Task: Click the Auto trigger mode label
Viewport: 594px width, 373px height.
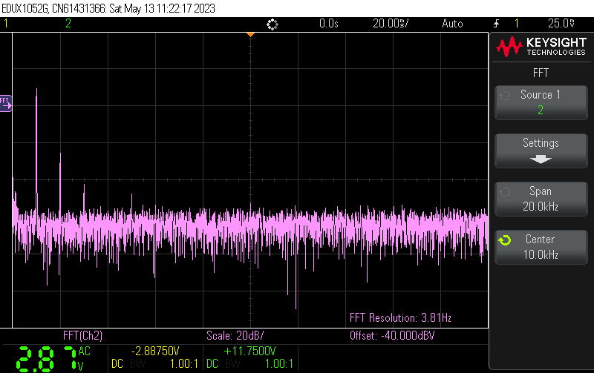Action: click(x=452, y=24)
